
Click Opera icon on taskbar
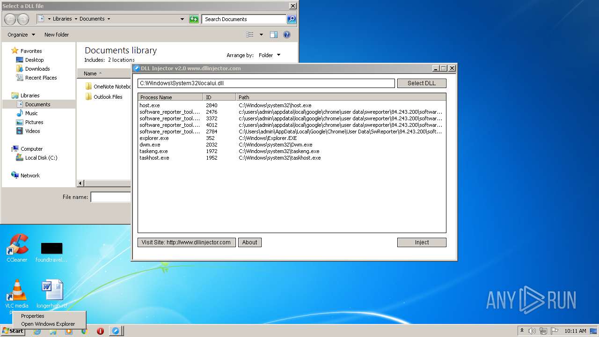(x=100, y=331)
